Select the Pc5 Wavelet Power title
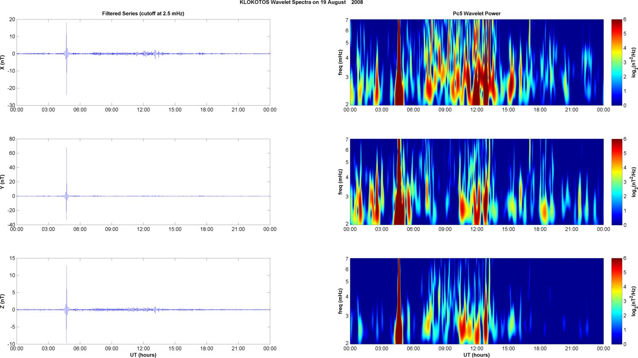This screenshot has height=358, width=638. [477, 13]
